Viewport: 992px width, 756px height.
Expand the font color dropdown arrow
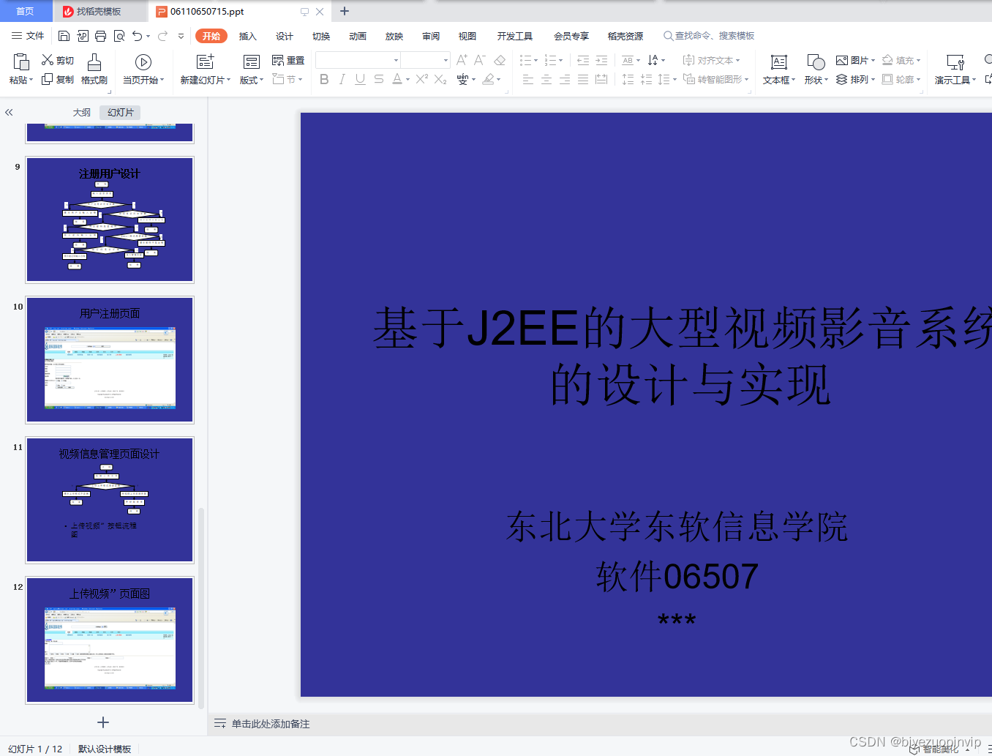tap(407, 79)
